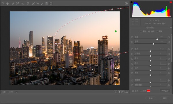The image size is (173, 104).
Task: Click the 12.5% zoom level field
Action: coord(11,92)
